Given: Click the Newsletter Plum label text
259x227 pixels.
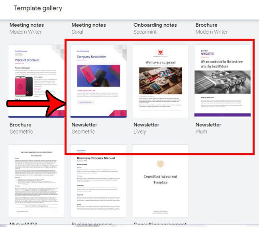Looking at the screenshot, I should pyautogui.click(x=208, y=128).
